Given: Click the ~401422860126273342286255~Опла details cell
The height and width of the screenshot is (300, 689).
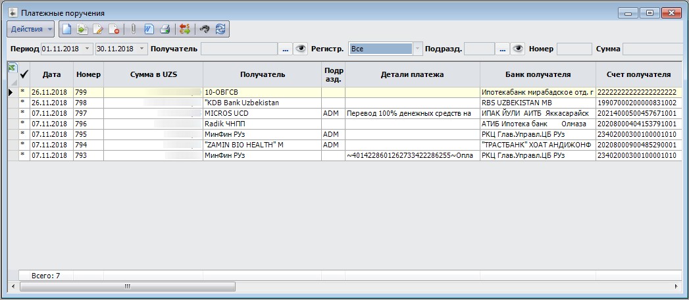Looking at the screenshot, I should [x=413, y=155].
